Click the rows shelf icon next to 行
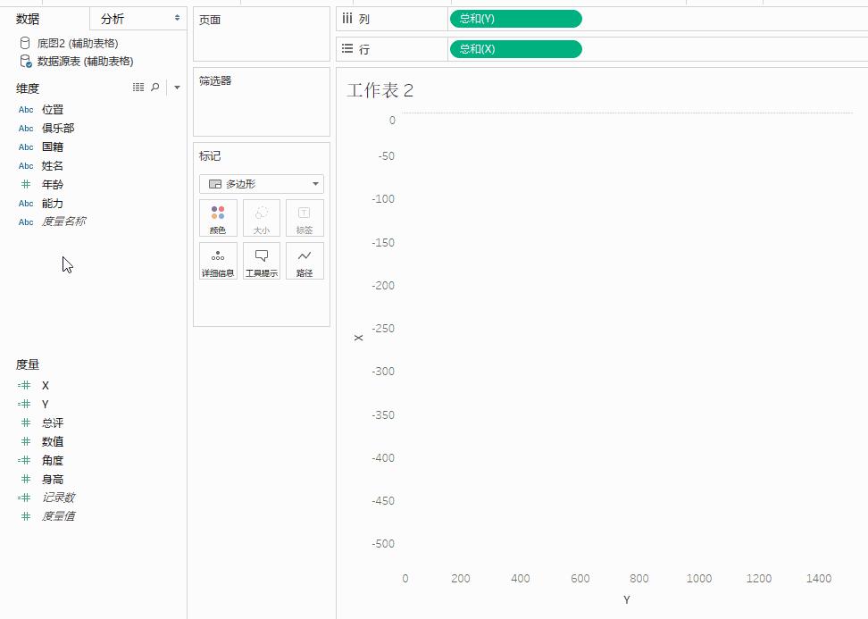Viewport: 868px width, 619px height. click(347, 49)
